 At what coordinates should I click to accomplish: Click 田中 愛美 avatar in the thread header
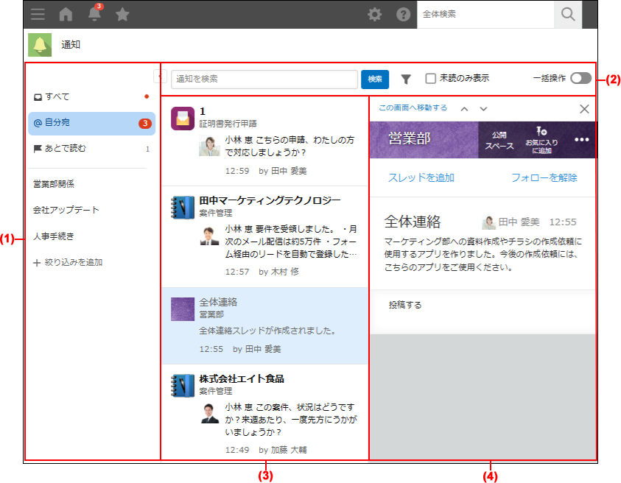(488, 222)
